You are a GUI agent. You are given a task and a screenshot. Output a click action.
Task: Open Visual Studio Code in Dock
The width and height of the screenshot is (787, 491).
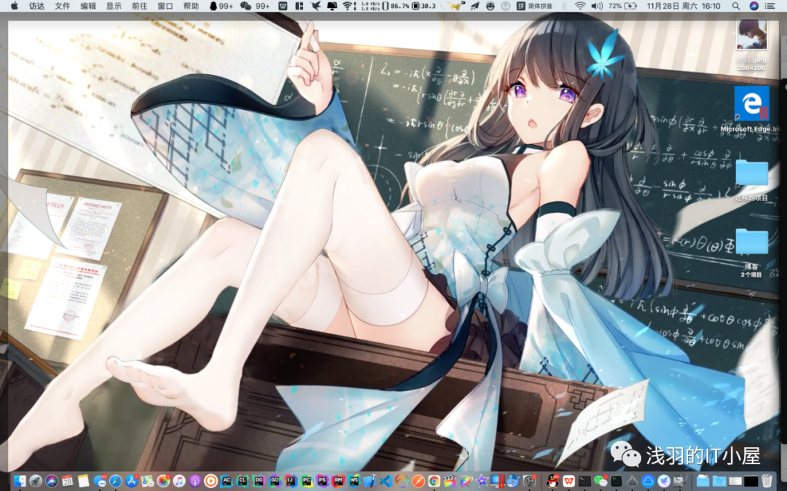[385, 481]
